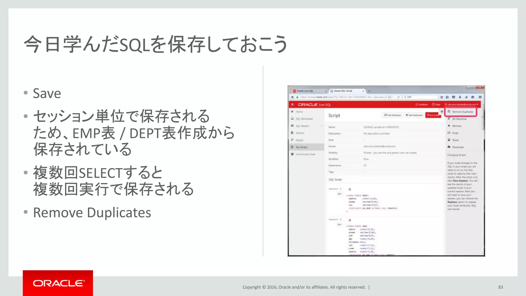Click the Design pencil icon
Viewport: 526px width, 296px height.
click(292, 140)
